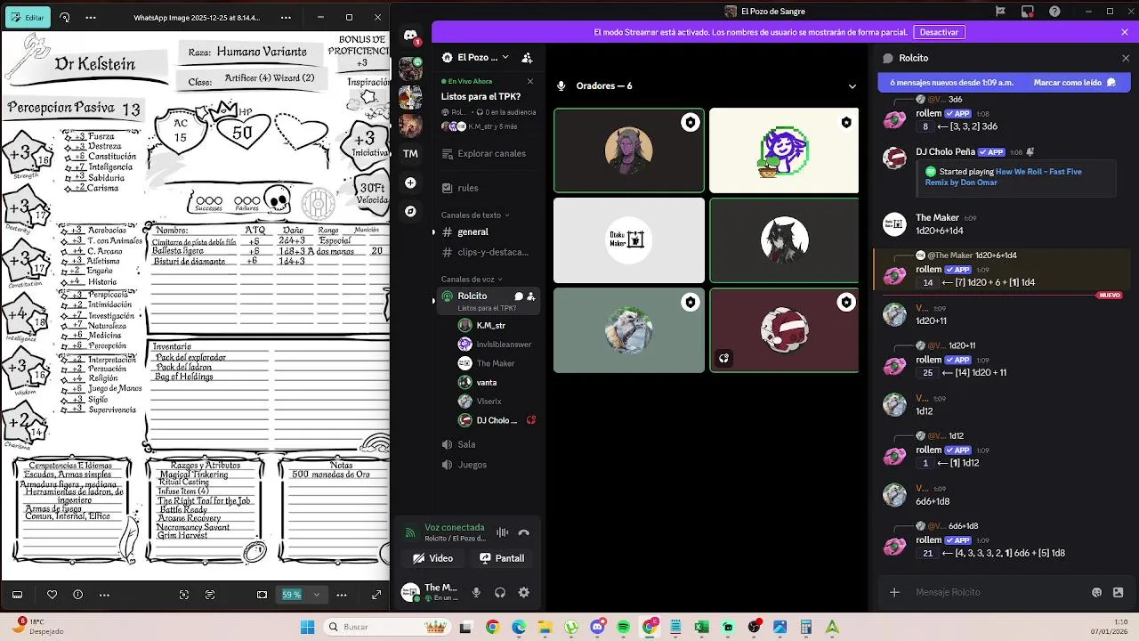Viewport: 1139px width, 641px height.
Task: Click the Discord inbox flag icon
Action: pos(1001,11)
